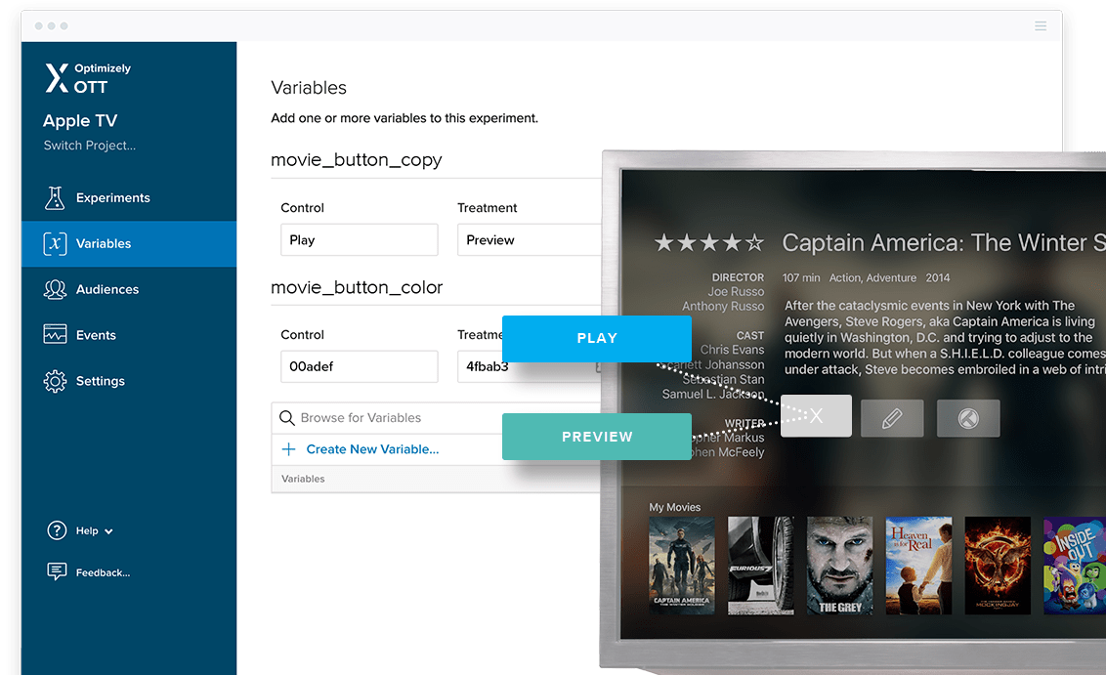The height and width of the screenshot is (675, 1106).
Task: Click the movie_button_copy Treatment field
Action: [x=530, y=239]
